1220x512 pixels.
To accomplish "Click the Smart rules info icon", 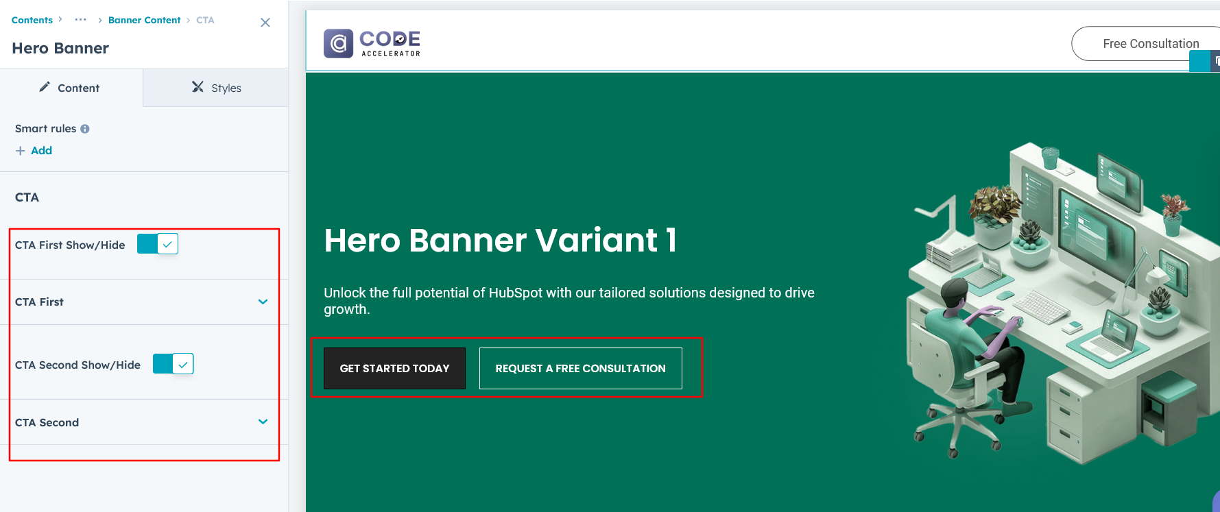I will point(85,129).
